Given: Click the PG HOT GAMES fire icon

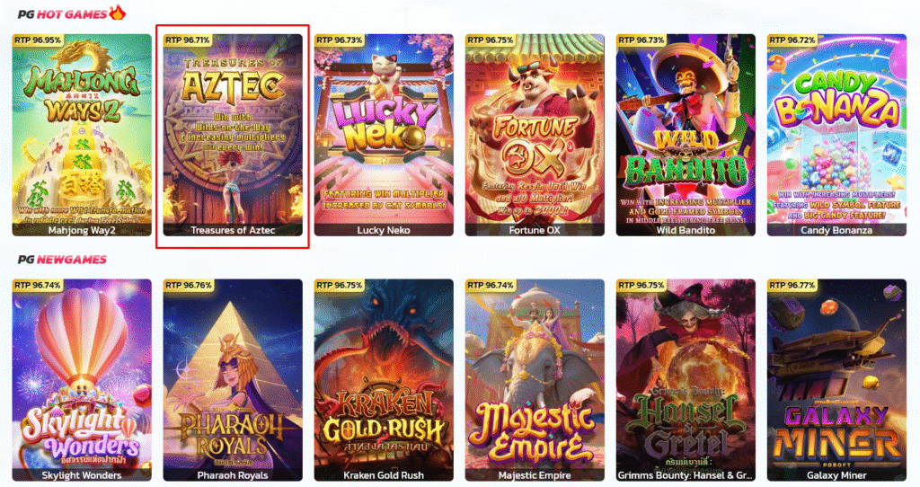Looking at the screenshot, I should [x=118, y=13].
